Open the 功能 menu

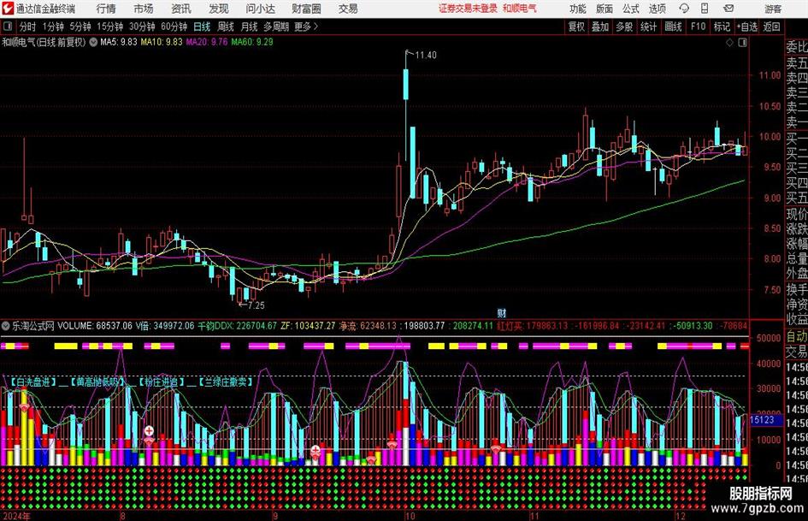[x=578, y=9]
